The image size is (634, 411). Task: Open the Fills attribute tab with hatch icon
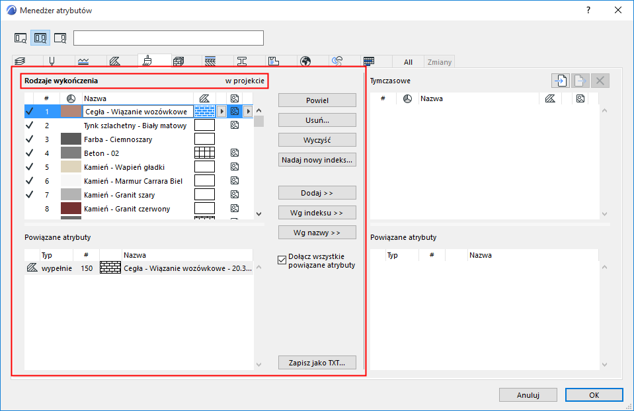click(115, 61)
